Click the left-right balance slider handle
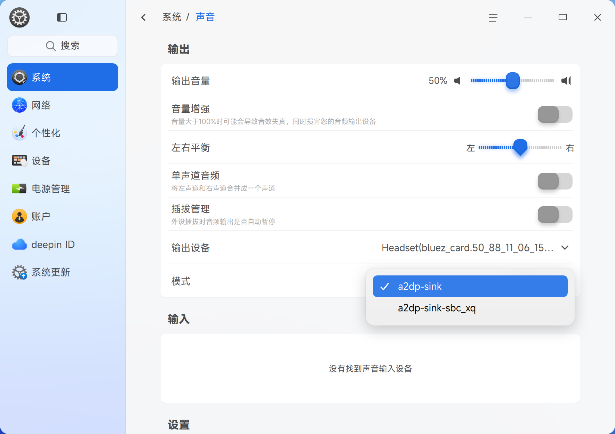615x434 pixels. tap(520, 147)
